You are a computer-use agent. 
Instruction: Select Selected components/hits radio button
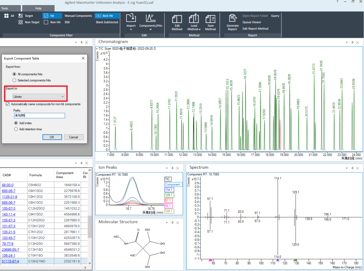click(14, 80)
